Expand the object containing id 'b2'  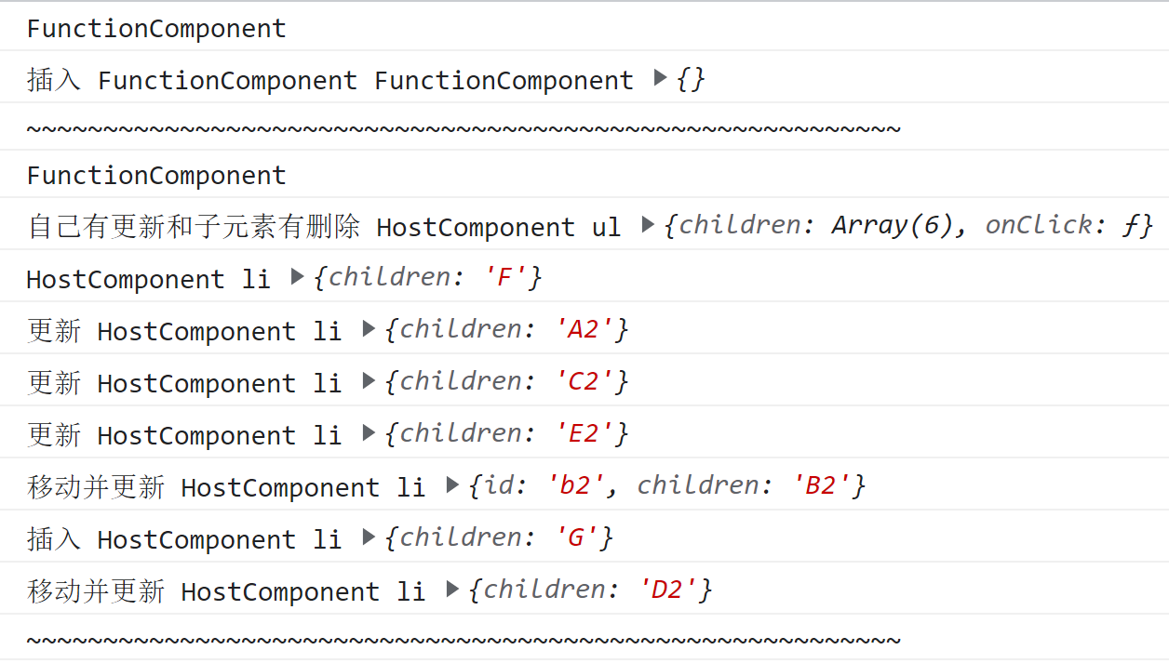[452, 484]
